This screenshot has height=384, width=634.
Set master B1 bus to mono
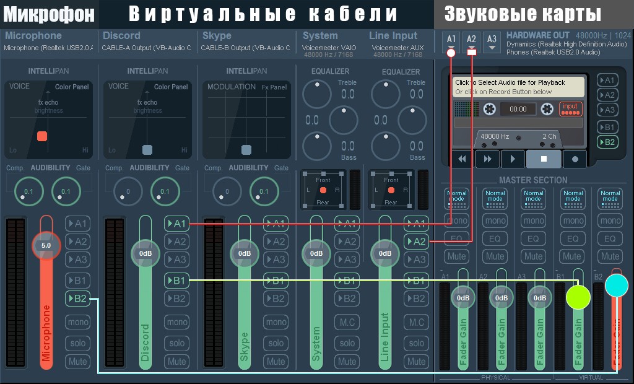pos(573,220)
